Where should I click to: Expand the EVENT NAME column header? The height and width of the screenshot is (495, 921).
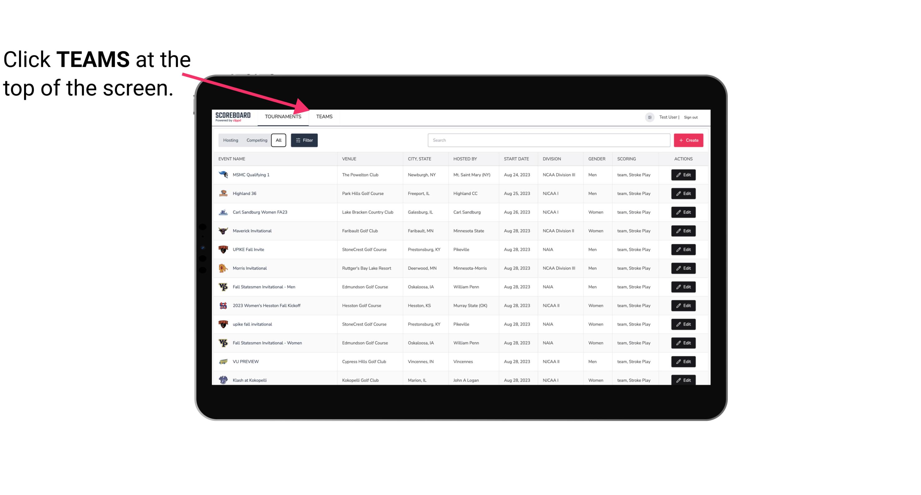click(233, 158)
